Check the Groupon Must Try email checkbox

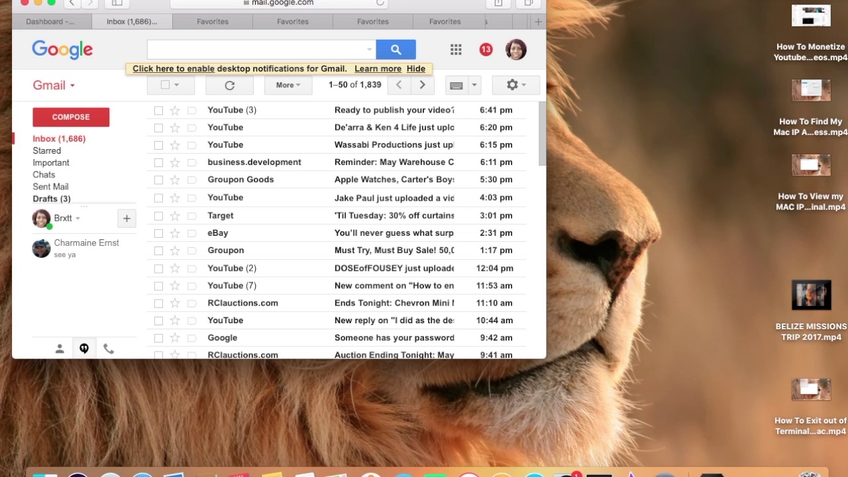click(x=158, y=251)
